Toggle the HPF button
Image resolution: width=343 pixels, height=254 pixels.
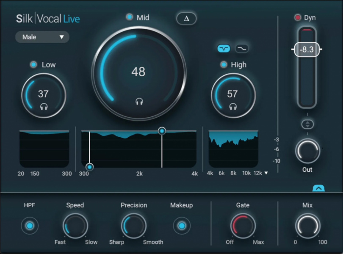(30, 226)
